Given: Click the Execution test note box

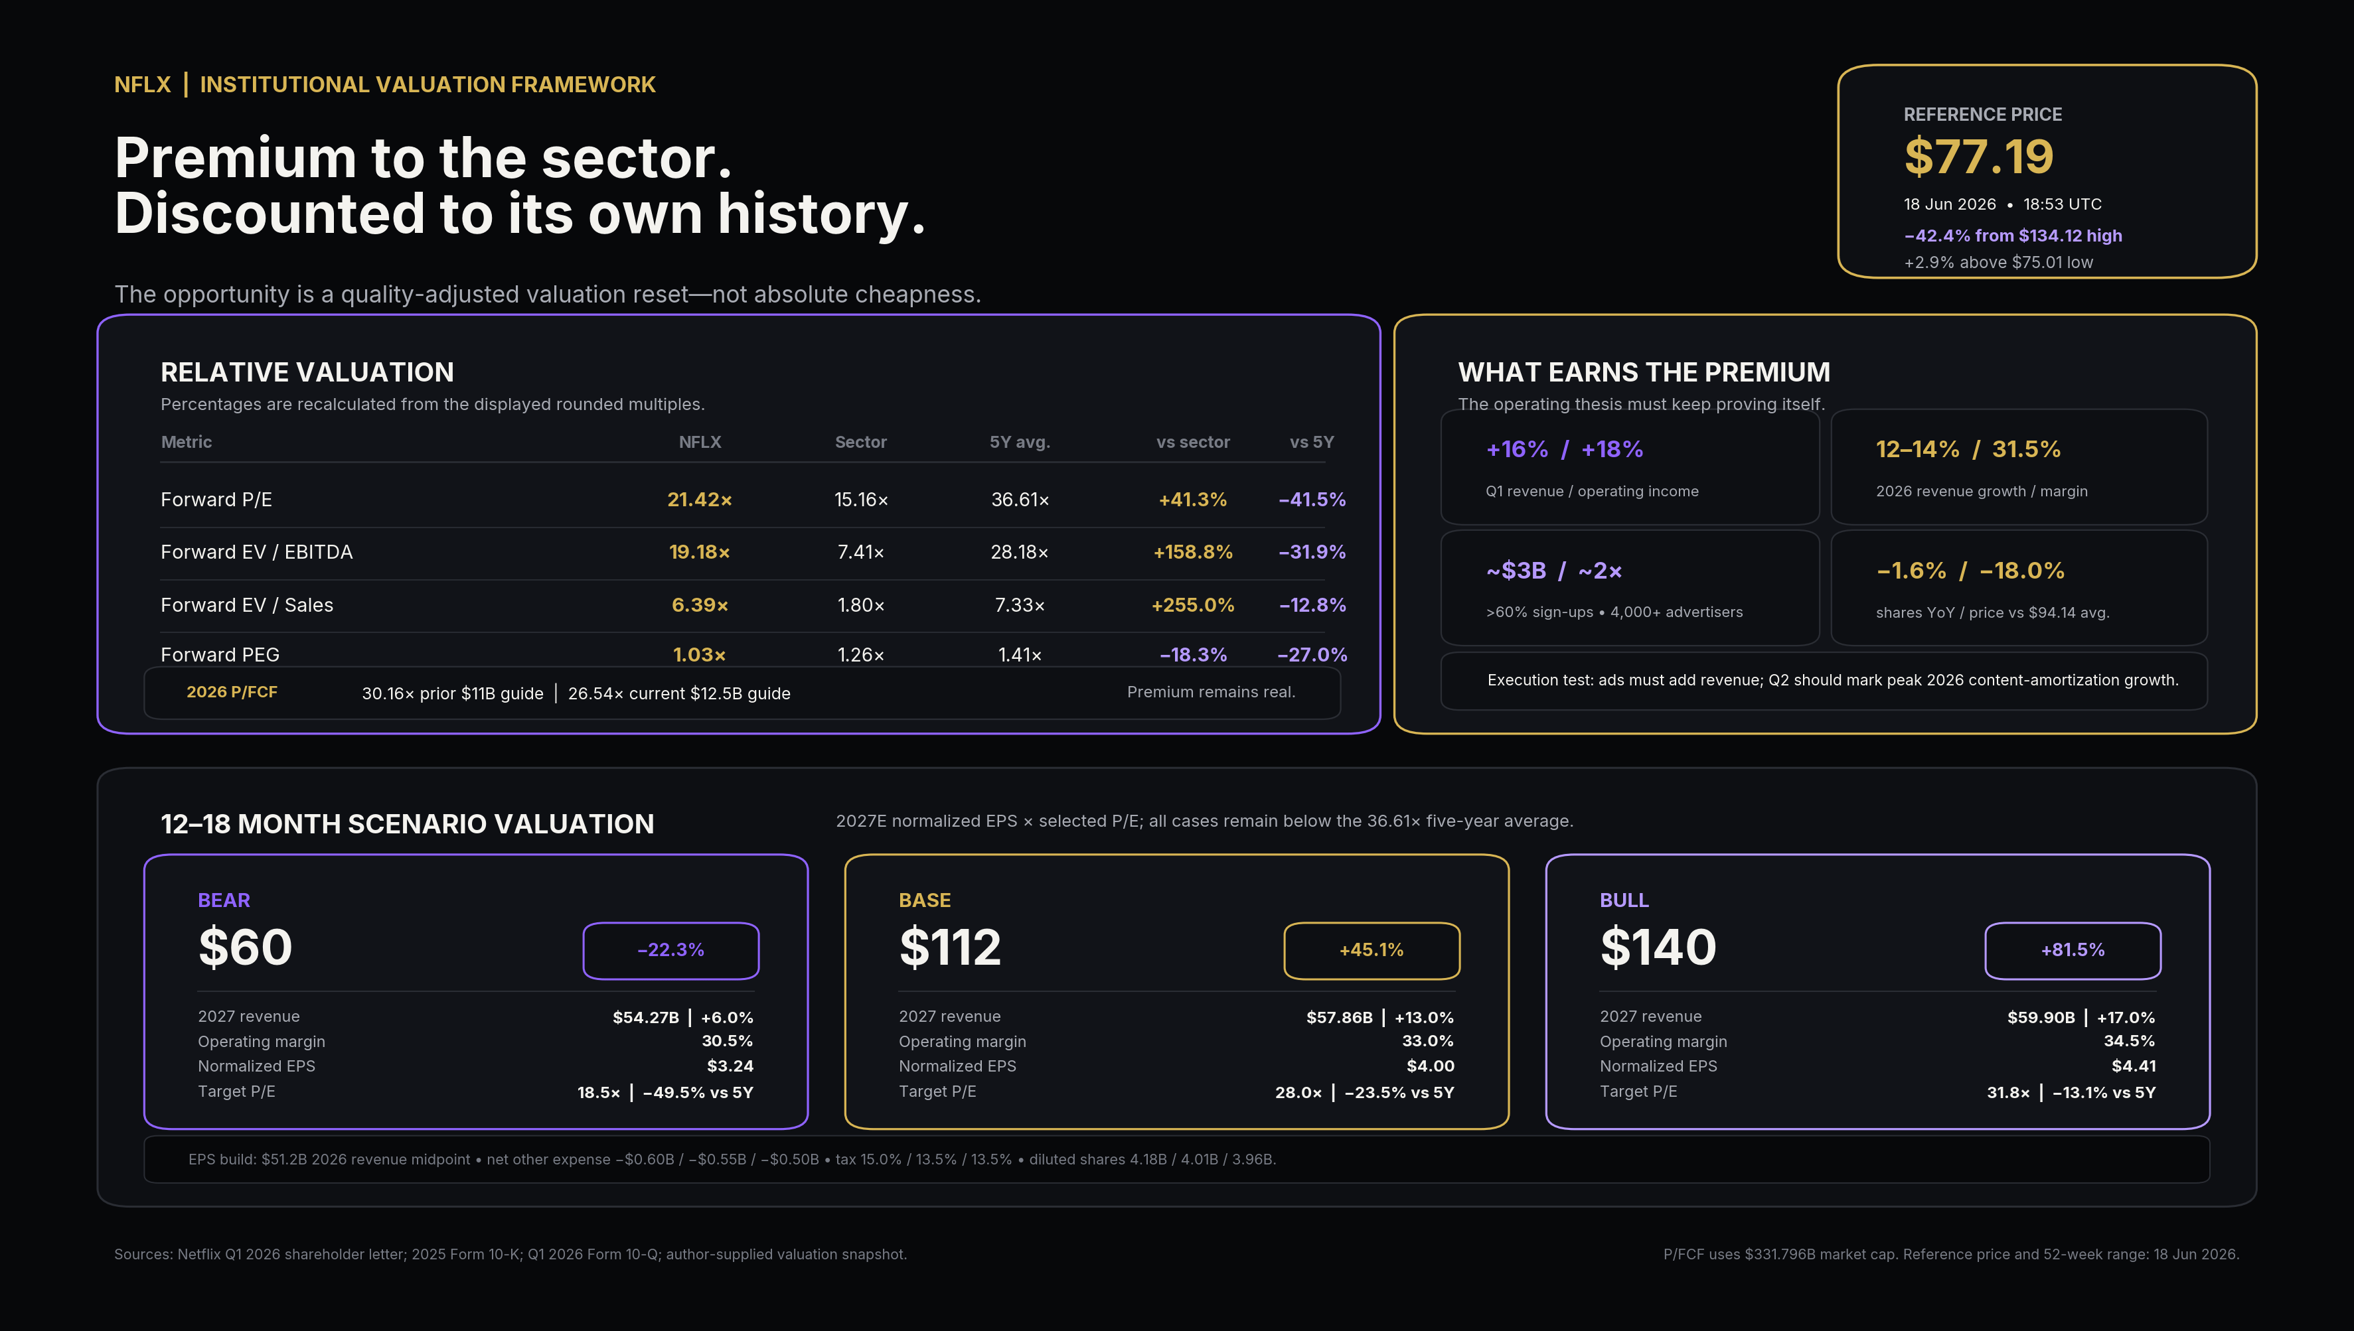Looking at the screenshot, I should click(x=1824, y=680).
